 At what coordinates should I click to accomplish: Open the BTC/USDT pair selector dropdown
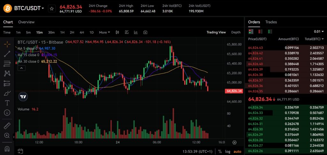click(x=29, y=8)
